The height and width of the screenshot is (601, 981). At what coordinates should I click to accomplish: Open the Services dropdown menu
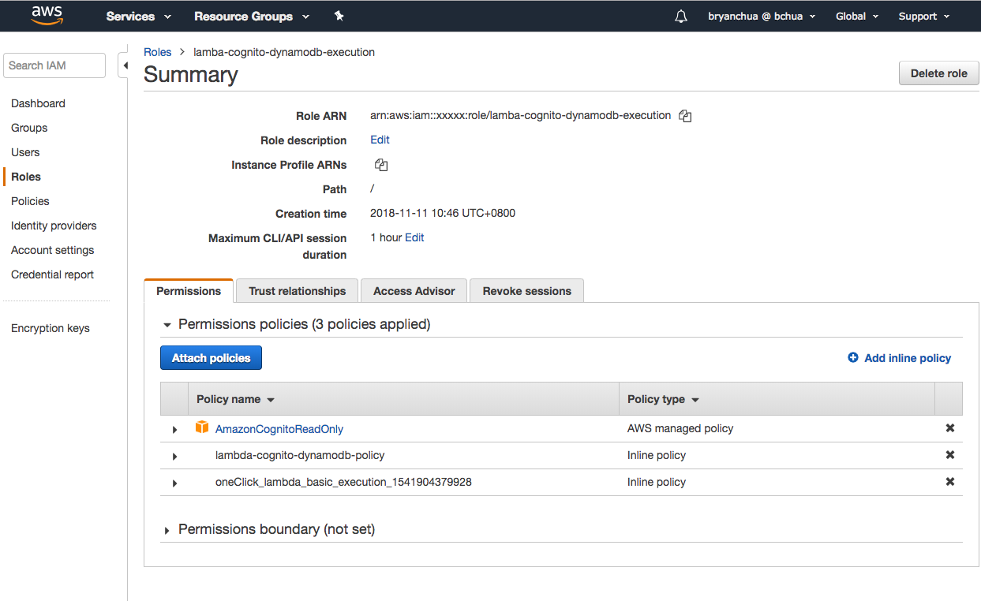pos(139,16)
